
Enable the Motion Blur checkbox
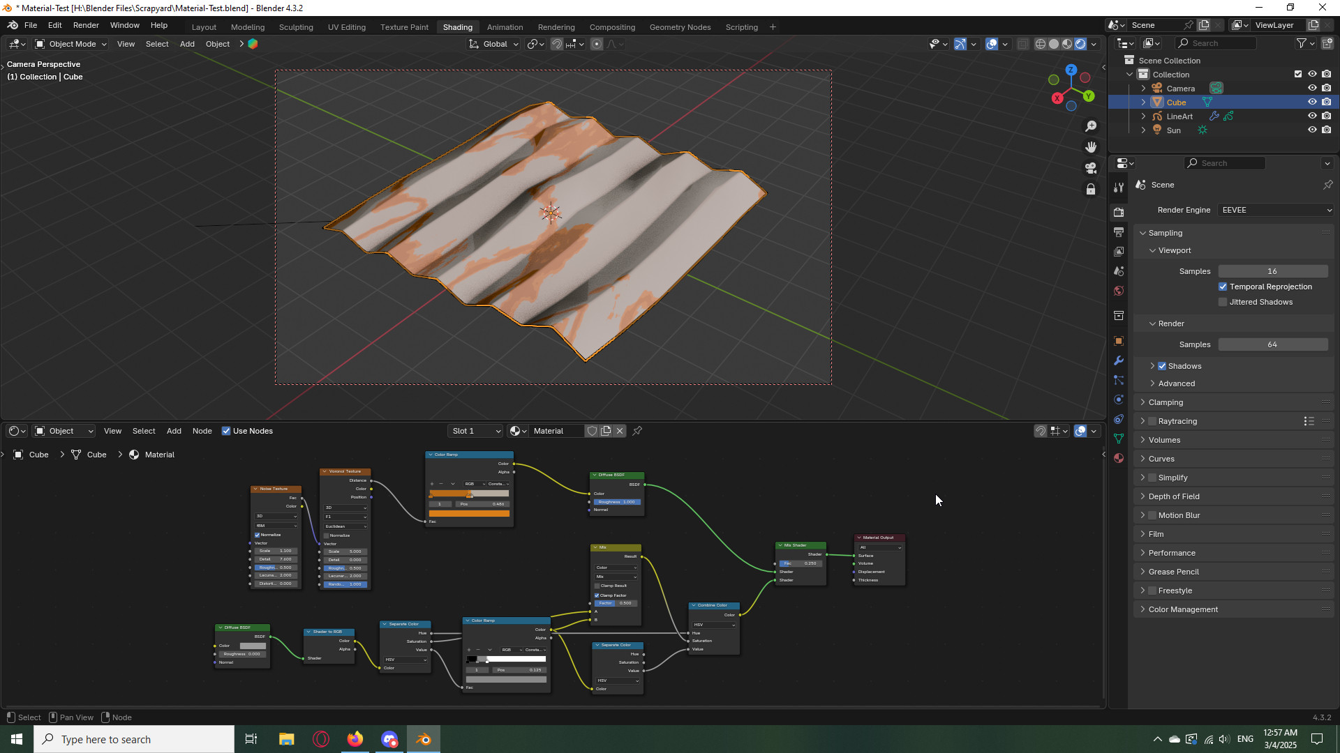[1152, 515]
